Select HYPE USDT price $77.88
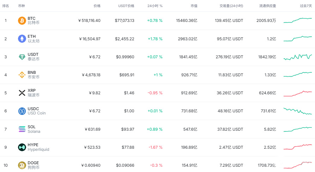The width and height of the screenshot is (315, 172). click(128, 147)
